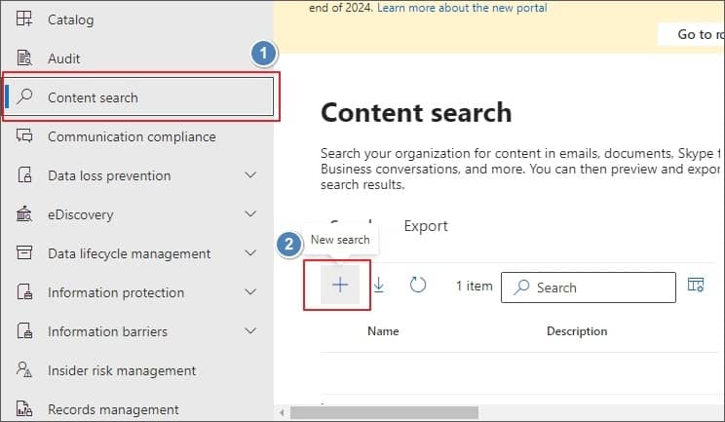Open Data lifecycle management label

(129, 253)
